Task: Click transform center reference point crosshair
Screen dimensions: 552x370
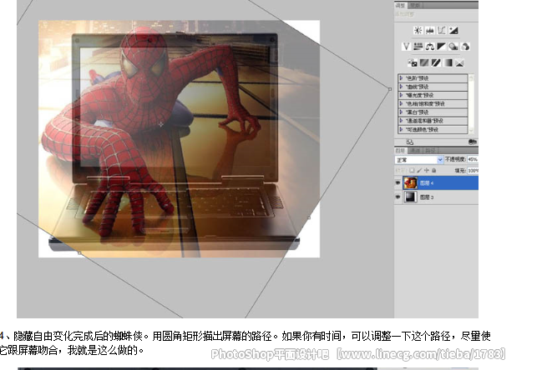Action: [161, 124]
